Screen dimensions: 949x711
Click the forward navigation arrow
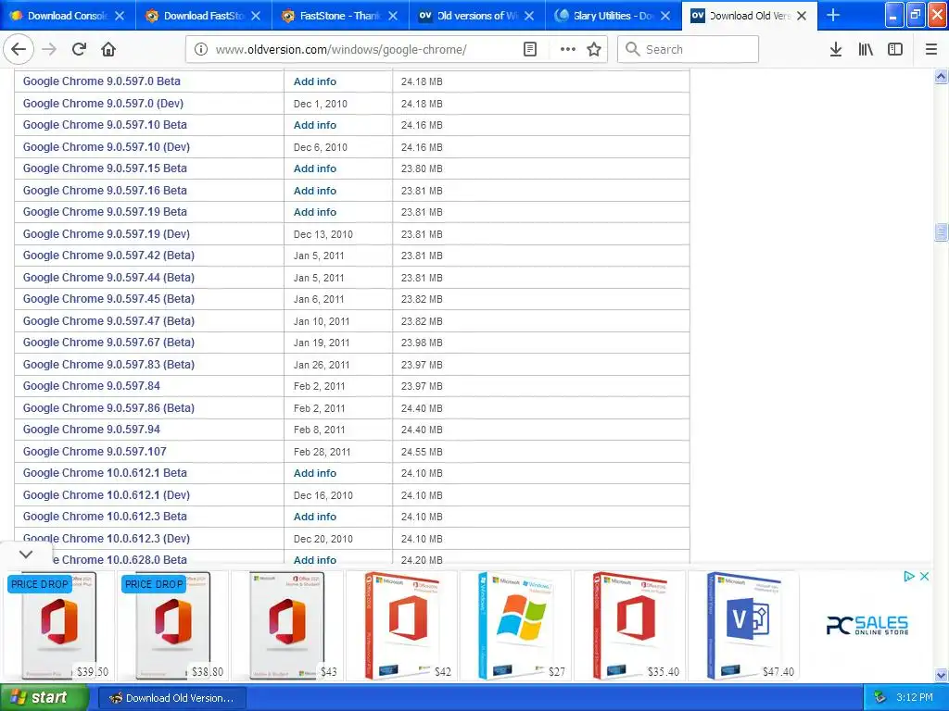(x=49, y=49)
